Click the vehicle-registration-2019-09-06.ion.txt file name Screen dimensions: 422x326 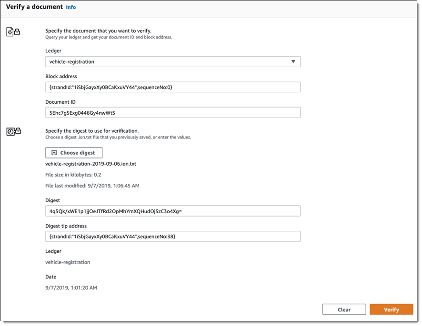tap(91, 164)
